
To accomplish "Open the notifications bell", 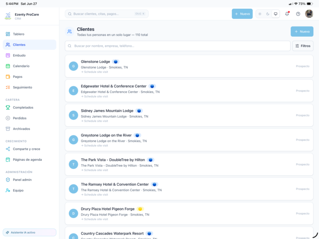I will tap(287, 14).
